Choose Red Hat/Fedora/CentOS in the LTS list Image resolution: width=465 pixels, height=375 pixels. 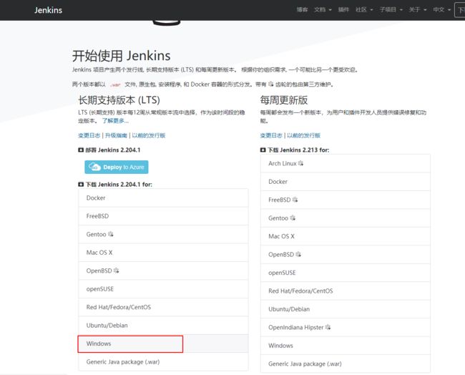[x=163, y=307]
